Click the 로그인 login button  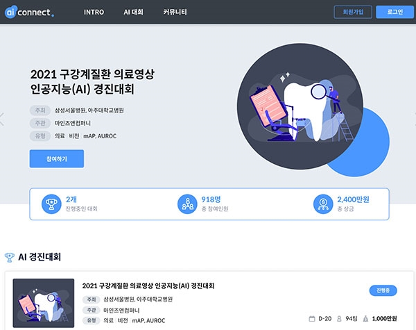point(395,13)
